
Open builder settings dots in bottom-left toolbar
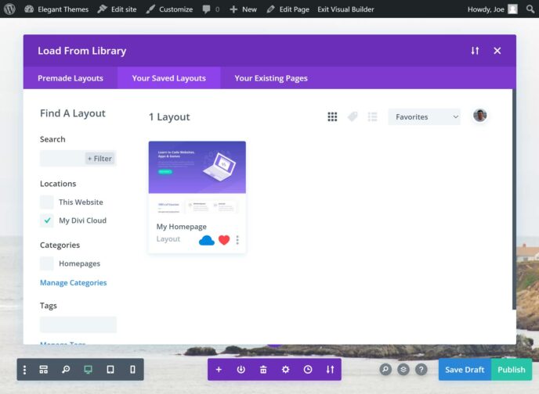point(24,370)
